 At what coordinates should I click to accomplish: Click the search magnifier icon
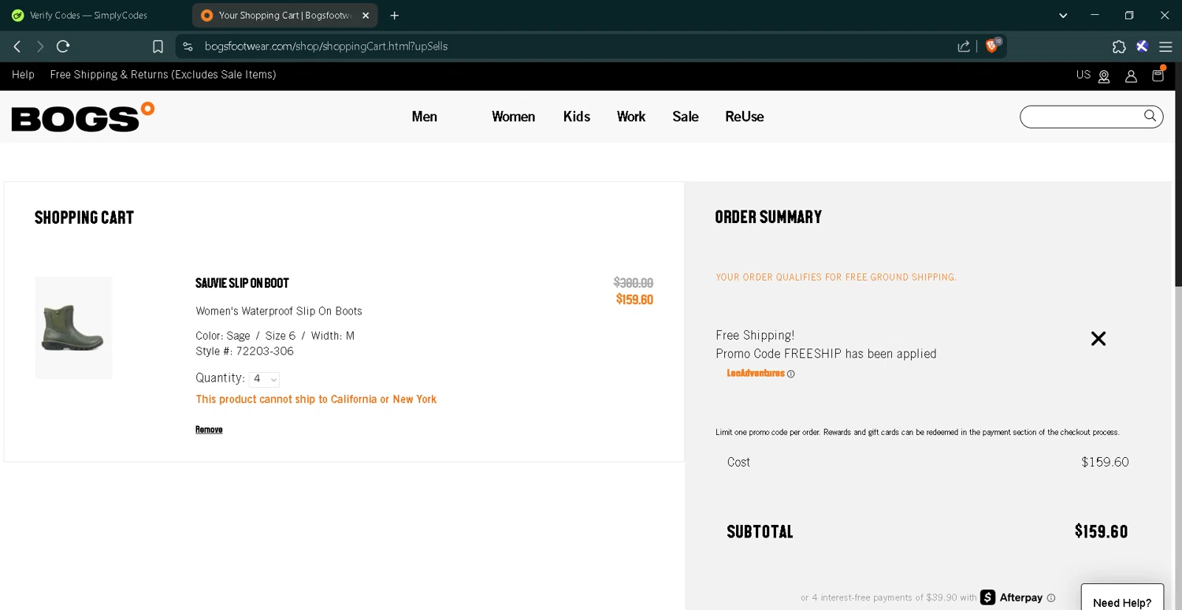(1150, 116)
